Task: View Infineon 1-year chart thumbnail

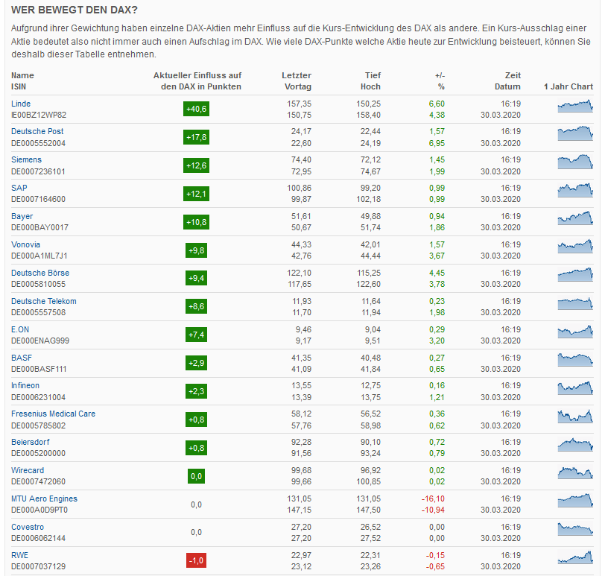Action: coord(575,387)
